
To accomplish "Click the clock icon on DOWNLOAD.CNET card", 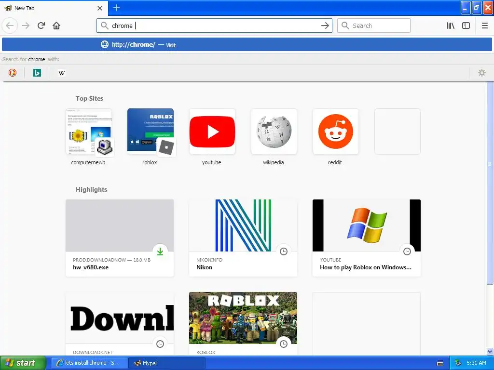I will [160, 344].
